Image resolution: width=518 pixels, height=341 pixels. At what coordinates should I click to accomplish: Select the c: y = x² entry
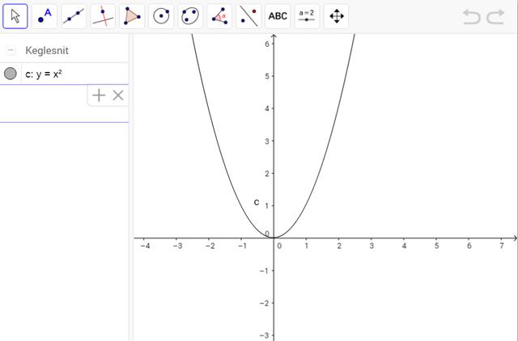pyautogui.click(x=49, y=74)
